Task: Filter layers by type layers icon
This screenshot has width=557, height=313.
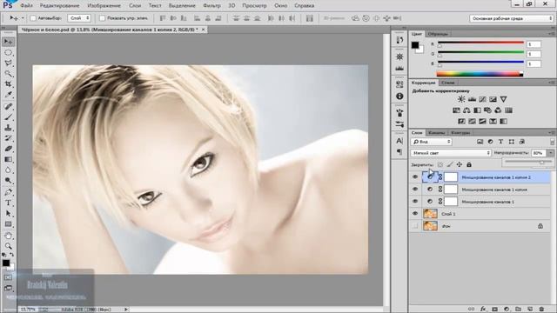Action: [501, 142]
